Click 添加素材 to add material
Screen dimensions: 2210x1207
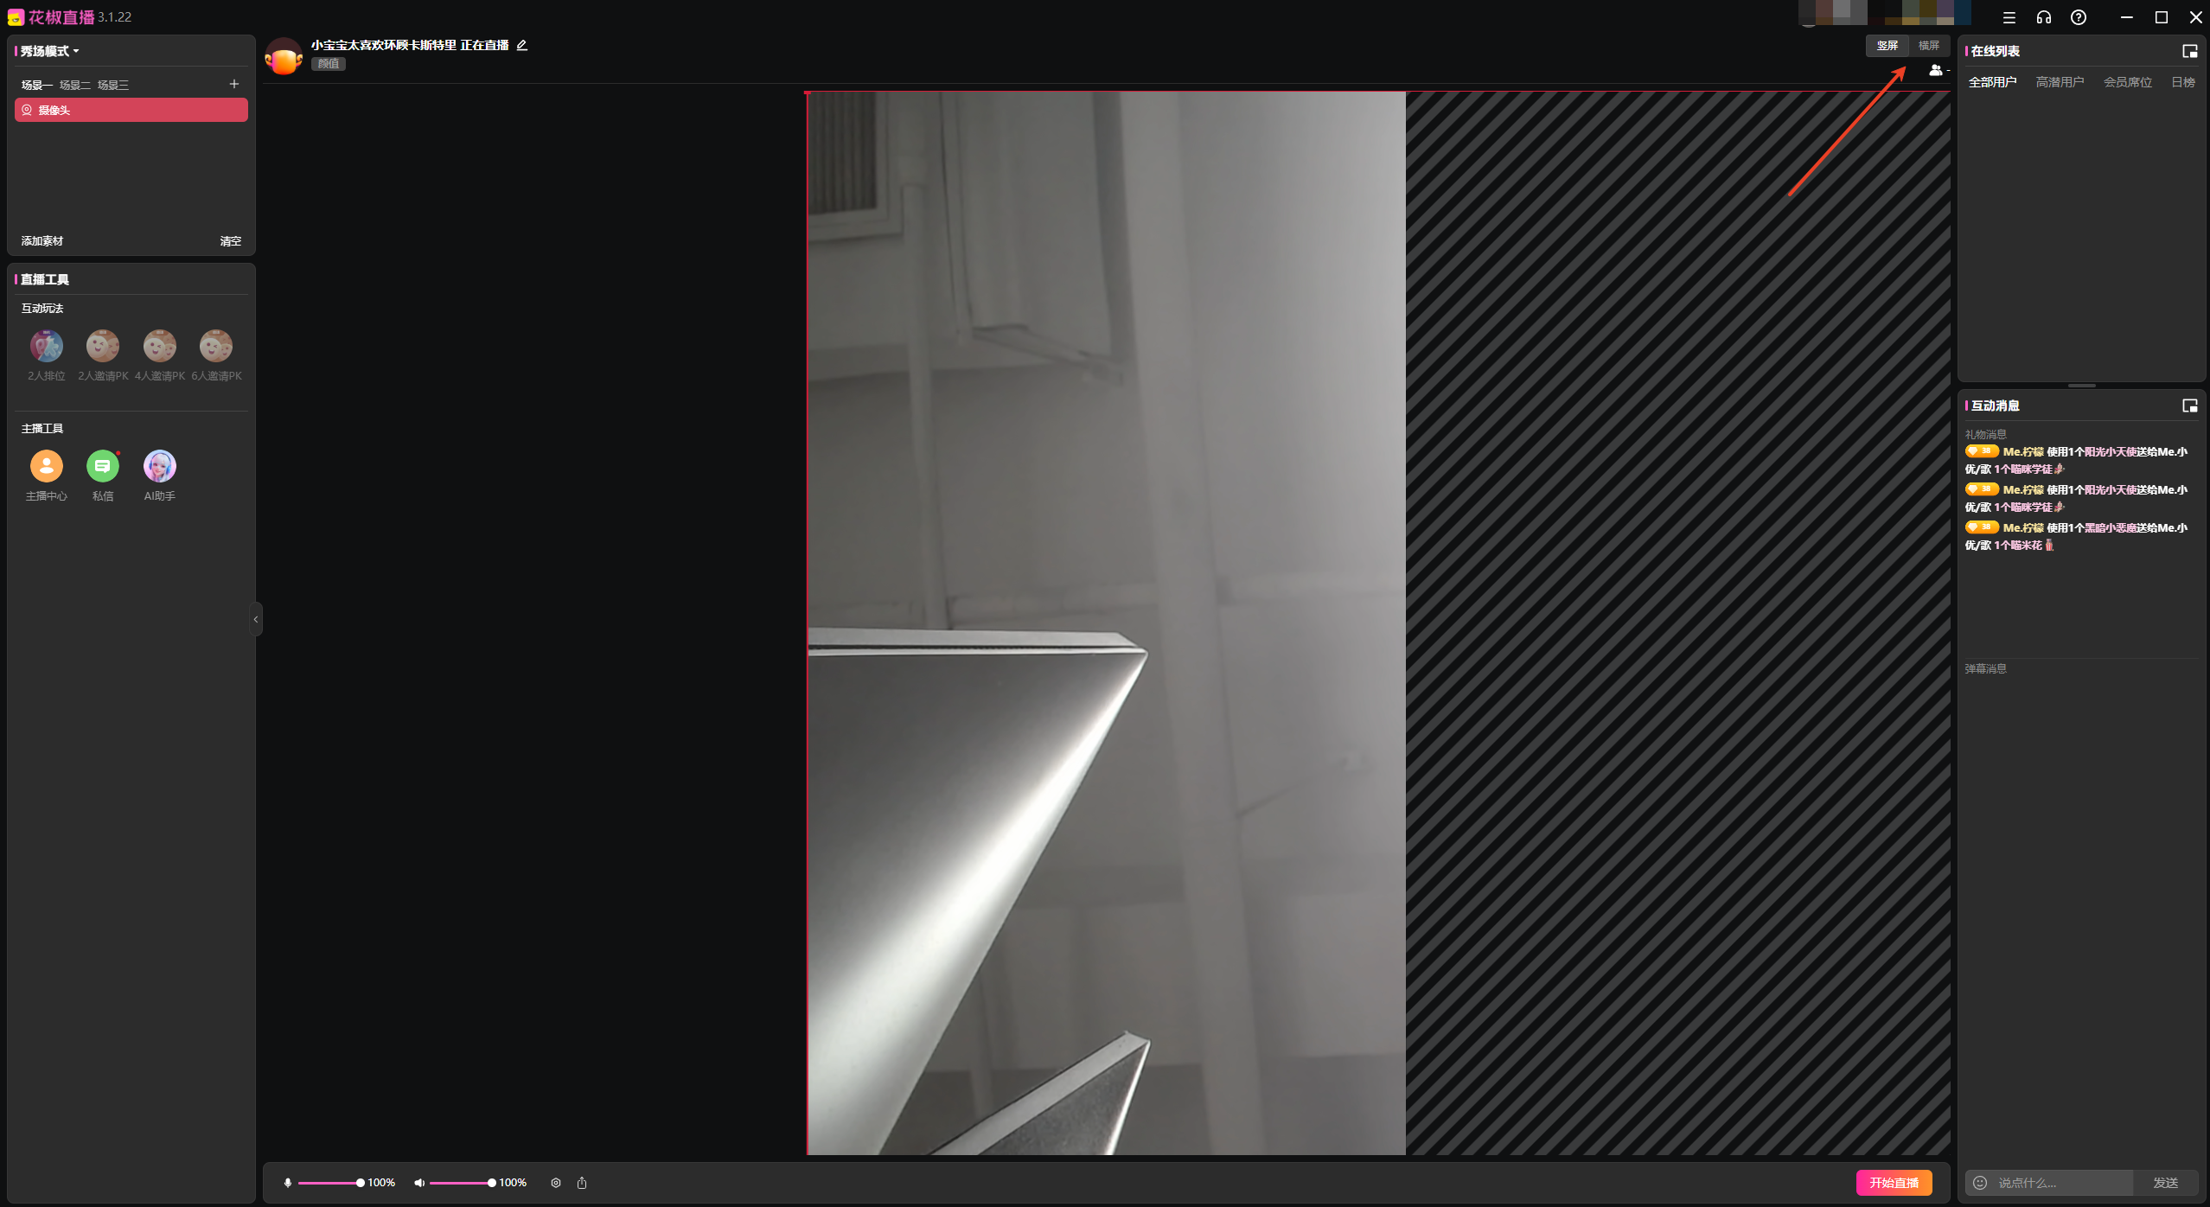42,241
